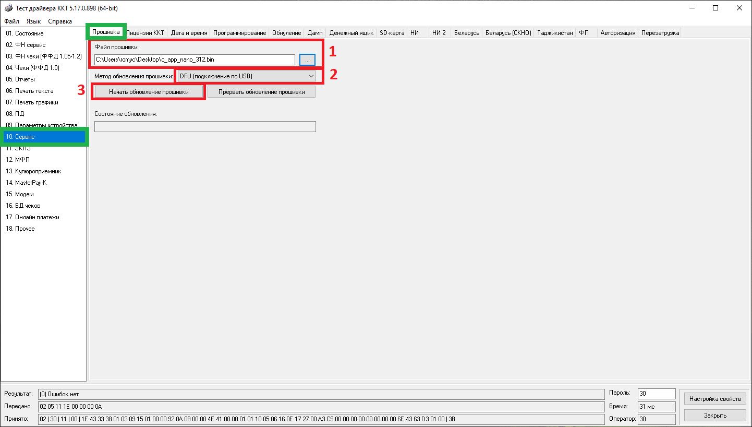The height and width of the screenshot is (427, 752).
Task: Open the Справка menu
Action: (60, 21)
